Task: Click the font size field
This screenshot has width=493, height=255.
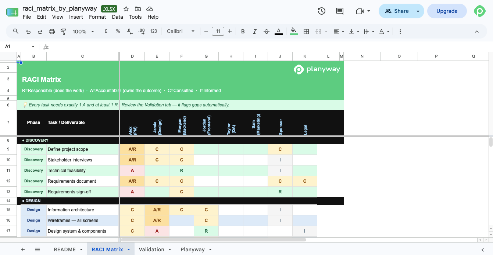Action: click(218, 32)
